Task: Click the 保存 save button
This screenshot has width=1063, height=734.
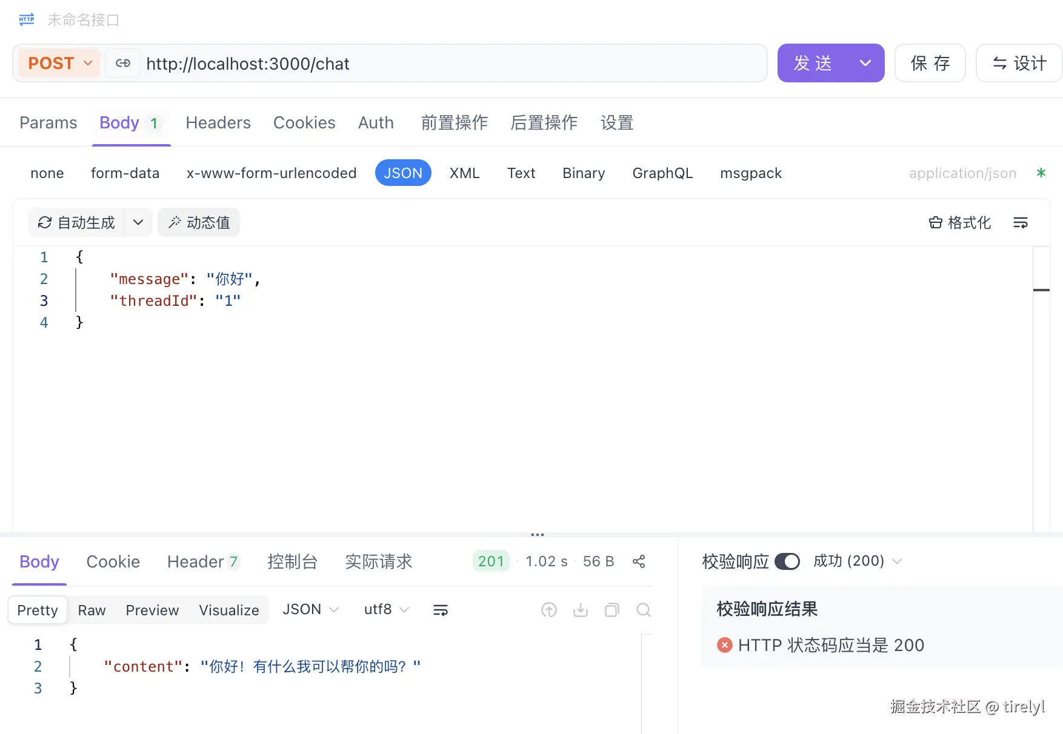Action: pos(930,63)
